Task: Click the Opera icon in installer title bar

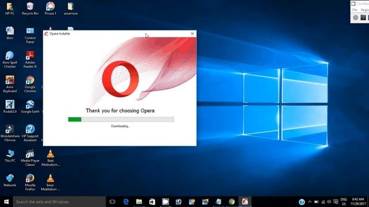Action: pyautogui.click(x=46, y=34)
